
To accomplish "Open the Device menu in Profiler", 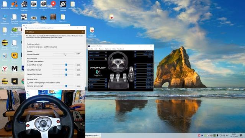I will click(101, 49).
